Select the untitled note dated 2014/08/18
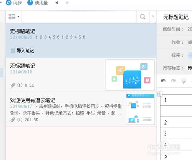The height and width of the screenshot is (160, 192). [x=81, y=75]
